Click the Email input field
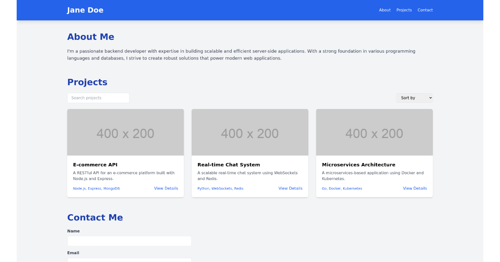 pos(129,260)
